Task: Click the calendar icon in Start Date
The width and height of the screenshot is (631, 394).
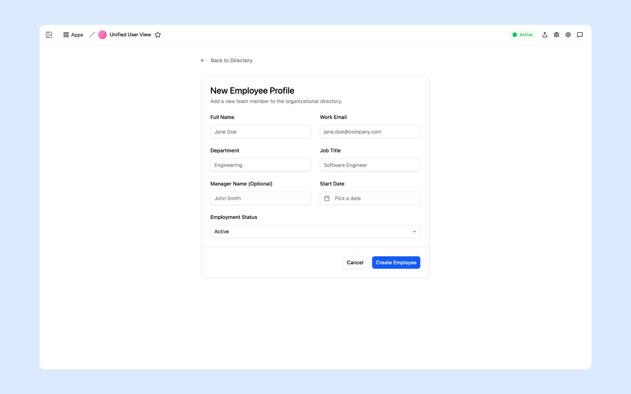Action: point(327,198)
